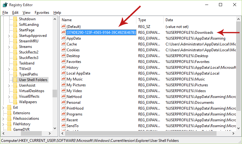Click the Personal value's ab icon
Viewport: 242px width, 144px height.
(x=64, y=102)
